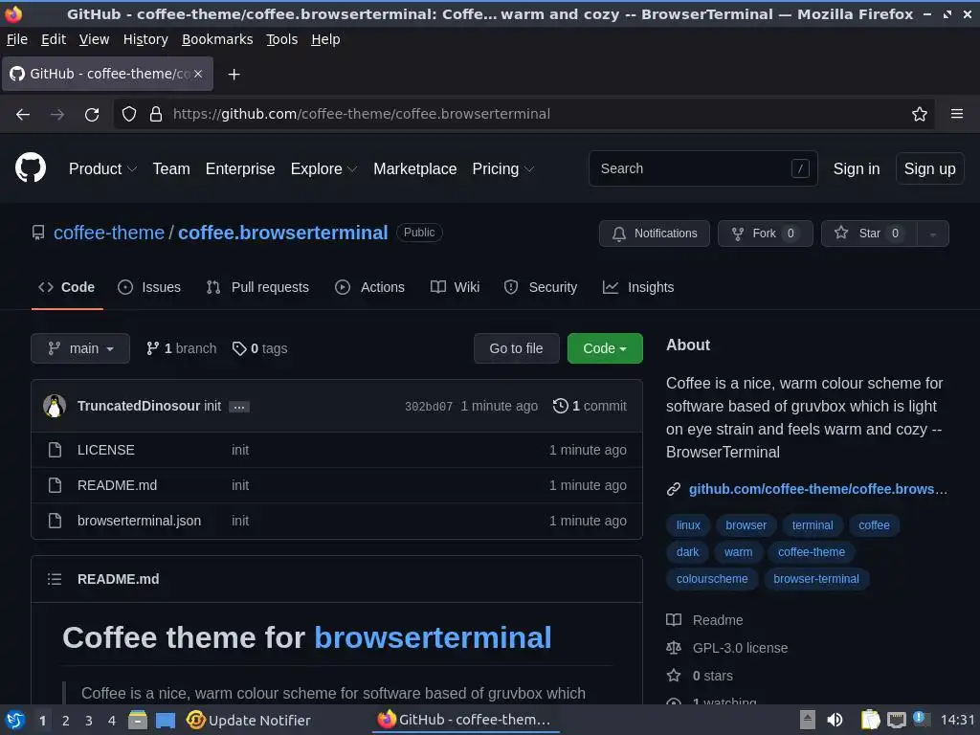Expand the Star lists dropdown arrow
980x735 pixels.
click(x=932, y=234)
